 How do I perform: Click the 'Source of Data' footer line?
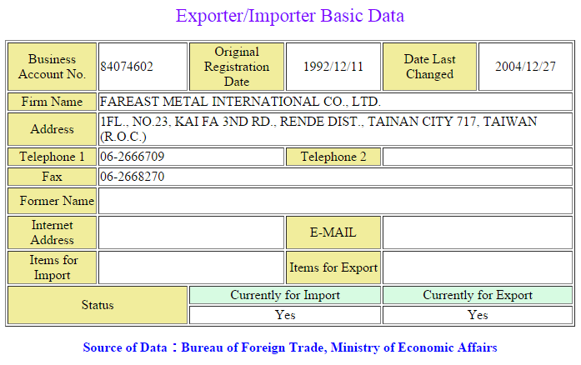[290, 347]
